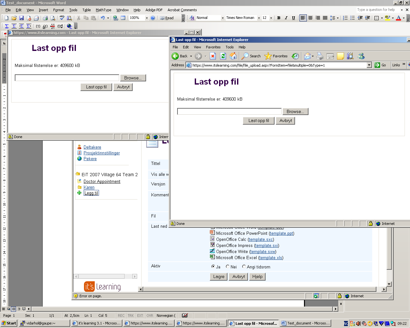Screen dimensions: 410x328
Task: Open the Format menu in Word
Action: pos(59,10)
